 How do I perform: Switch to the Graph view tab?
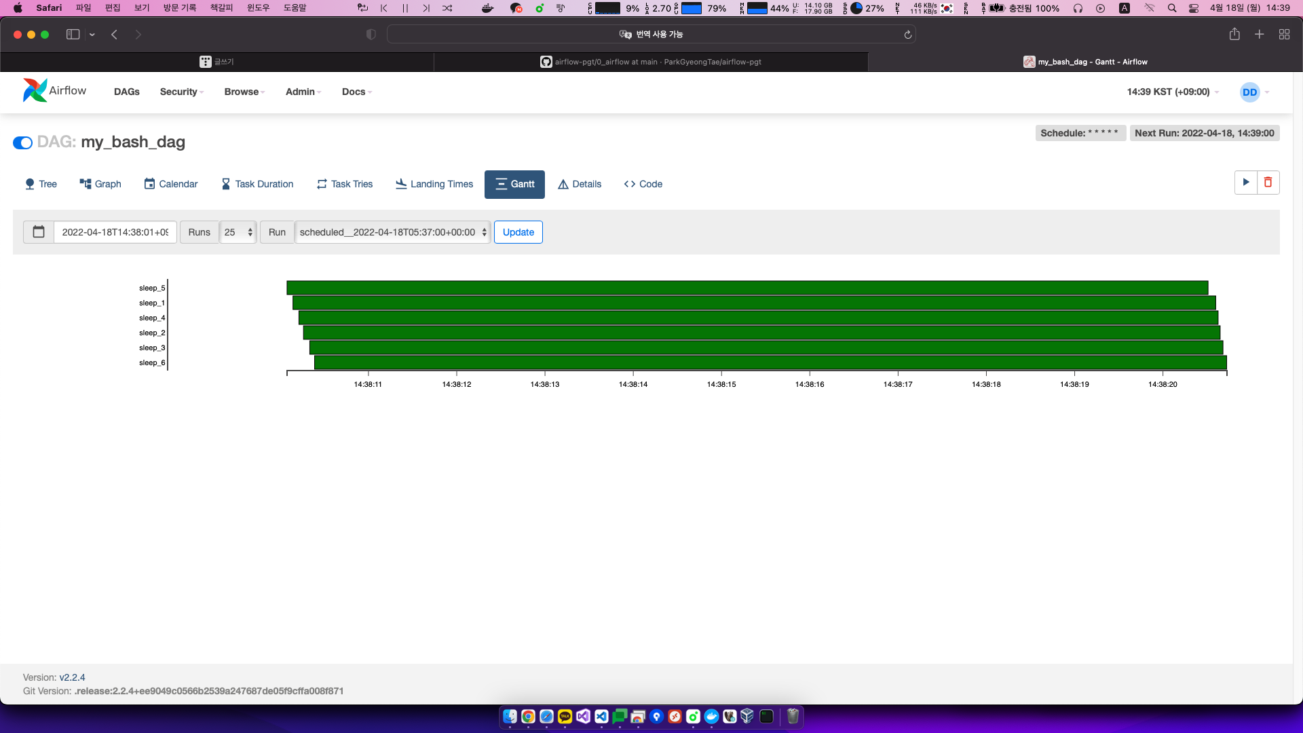coord(100,184)
